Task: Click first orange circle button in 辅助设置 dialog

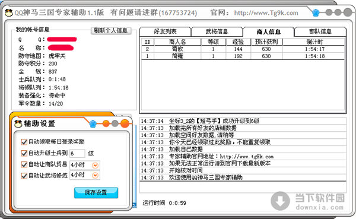Action: 106,123
